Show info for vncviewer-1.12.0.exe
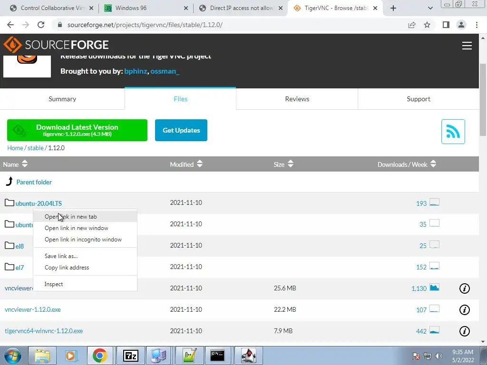Viewport: 487px width, 365px height. coord(464,310)
